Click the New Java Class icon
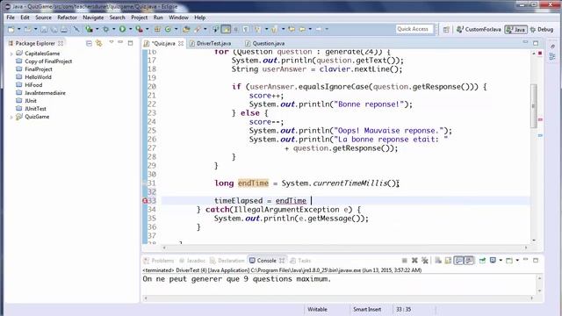This screenshot has width=562, height=316. tap(168, 29)
